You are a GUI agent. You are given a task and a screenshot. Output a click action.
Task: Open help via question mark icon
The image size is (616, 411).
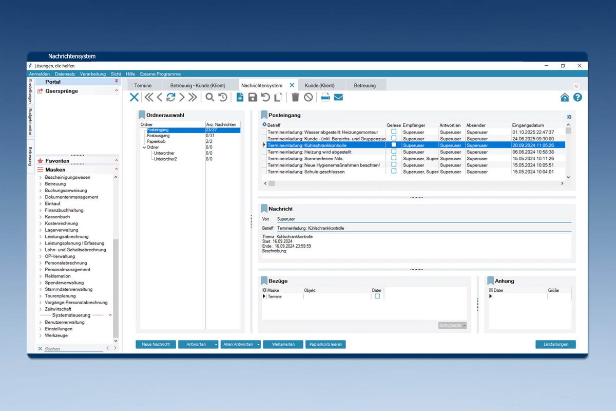pyautogui.click(x=577, y=98)
